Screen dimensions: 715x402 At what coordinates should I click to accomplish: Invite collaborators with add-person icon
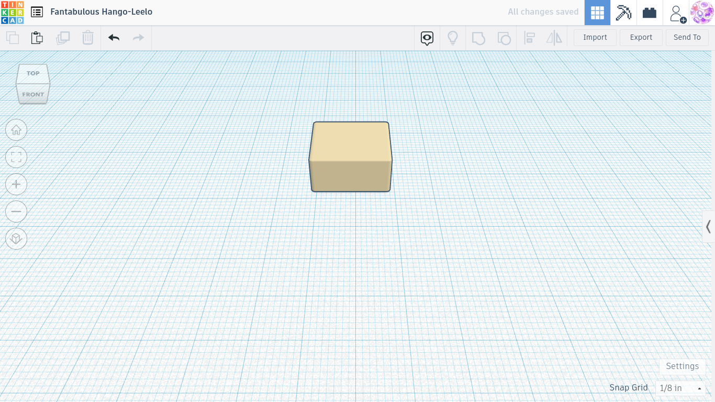pyautogui.click(x=677, y=13)
